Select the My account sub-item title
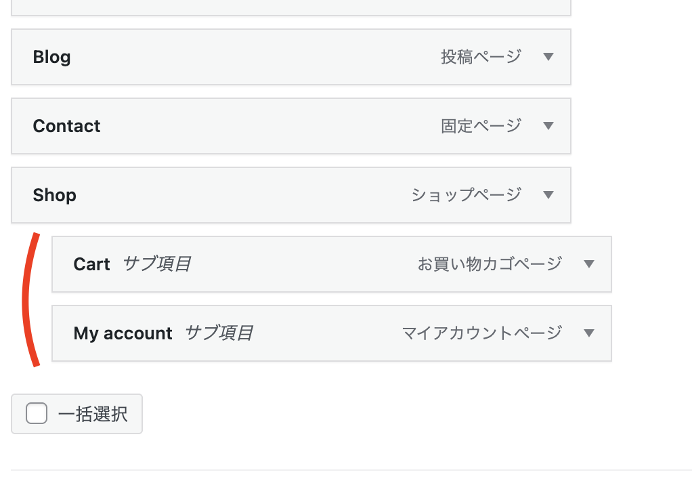The image size is (692, 485). 123,333
